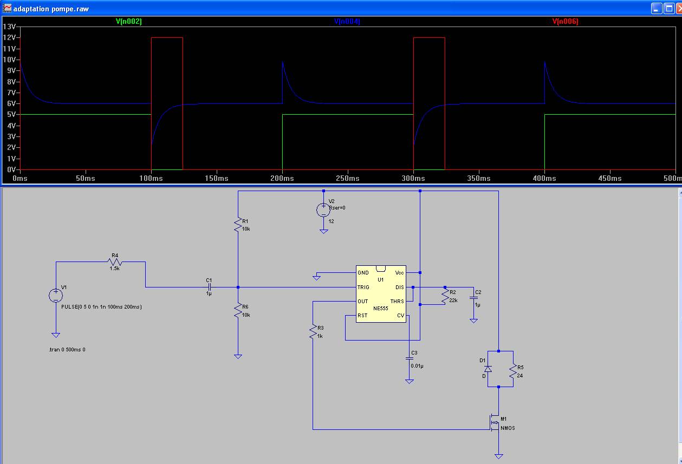Click the ground symbol below V1 source
The image size is (682, 464).
(56, 336)
